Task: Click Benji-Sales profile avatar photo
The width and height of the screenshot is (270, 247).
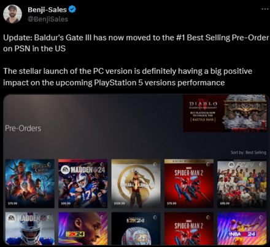Action: pos(12,14)
